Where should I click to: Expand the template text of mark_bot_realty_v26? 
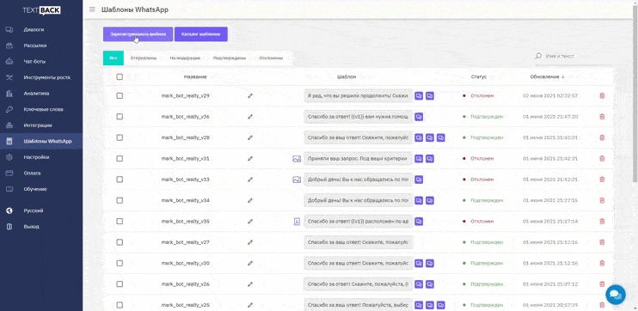click(358, 284)
